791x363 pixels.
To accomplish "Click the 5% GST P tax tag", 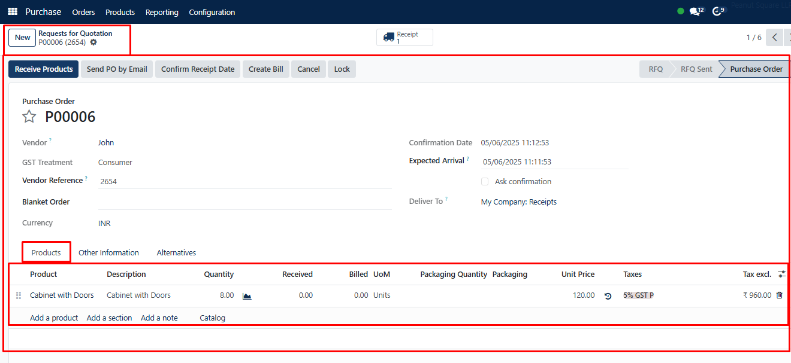I will click(x=638, y=295).
